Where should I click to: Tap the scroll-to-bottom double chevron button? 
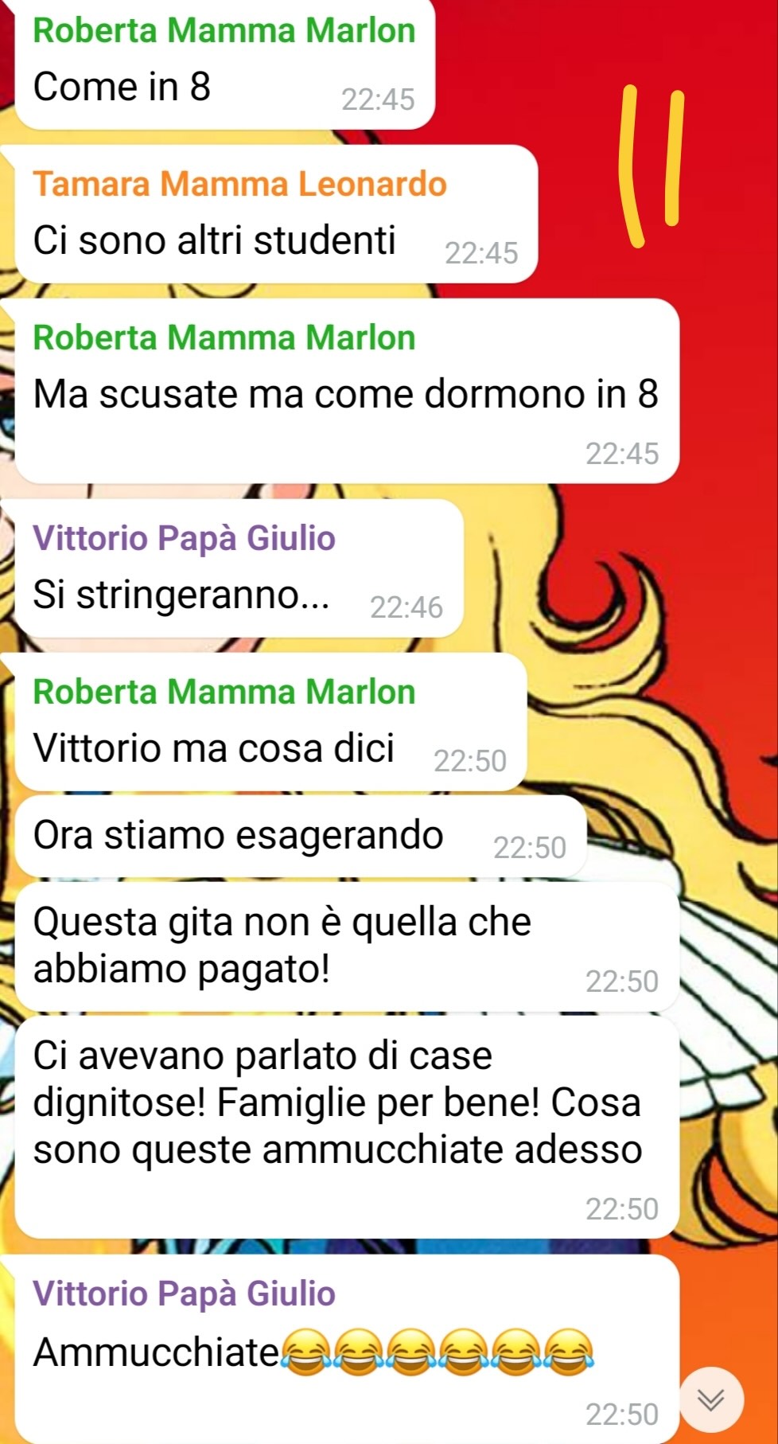pyautogui.click(x=711, y=1399)
